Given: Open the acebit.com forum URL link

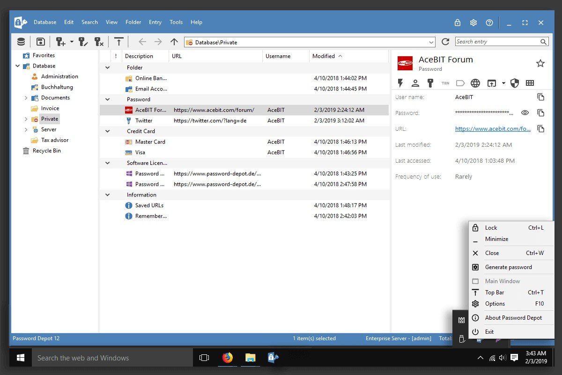Looking at the screenshot, I should (493, 129).
